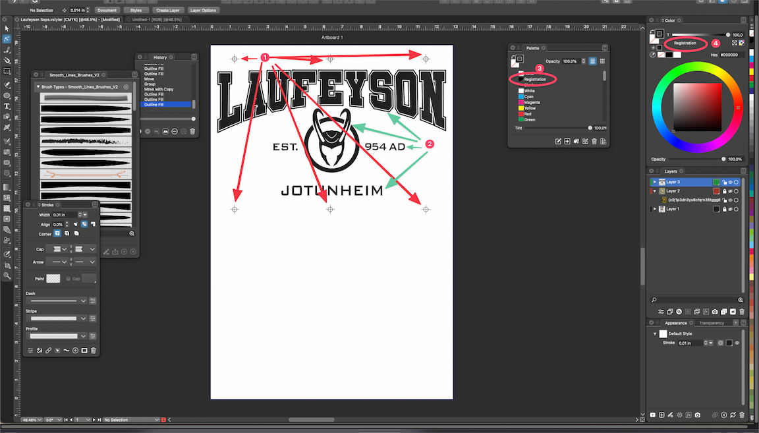Click the trash icon in Stroke panel
Viewport: 759px width, 433px height.
94,350
